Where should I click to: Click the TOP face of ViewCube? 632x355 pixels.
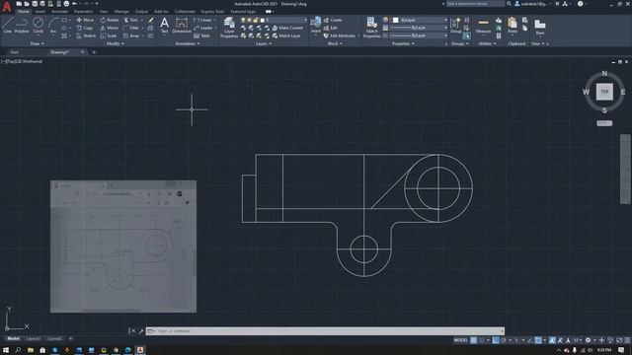(x=604, y=92)
